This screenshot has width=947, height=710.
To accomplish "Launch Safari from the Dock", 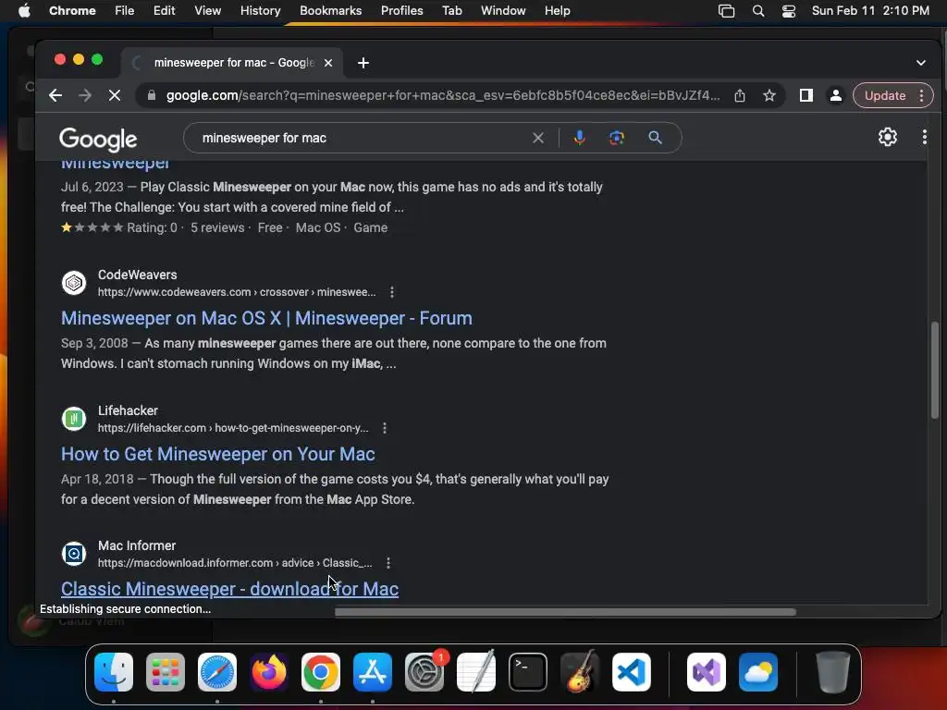I will pos(217,672).
